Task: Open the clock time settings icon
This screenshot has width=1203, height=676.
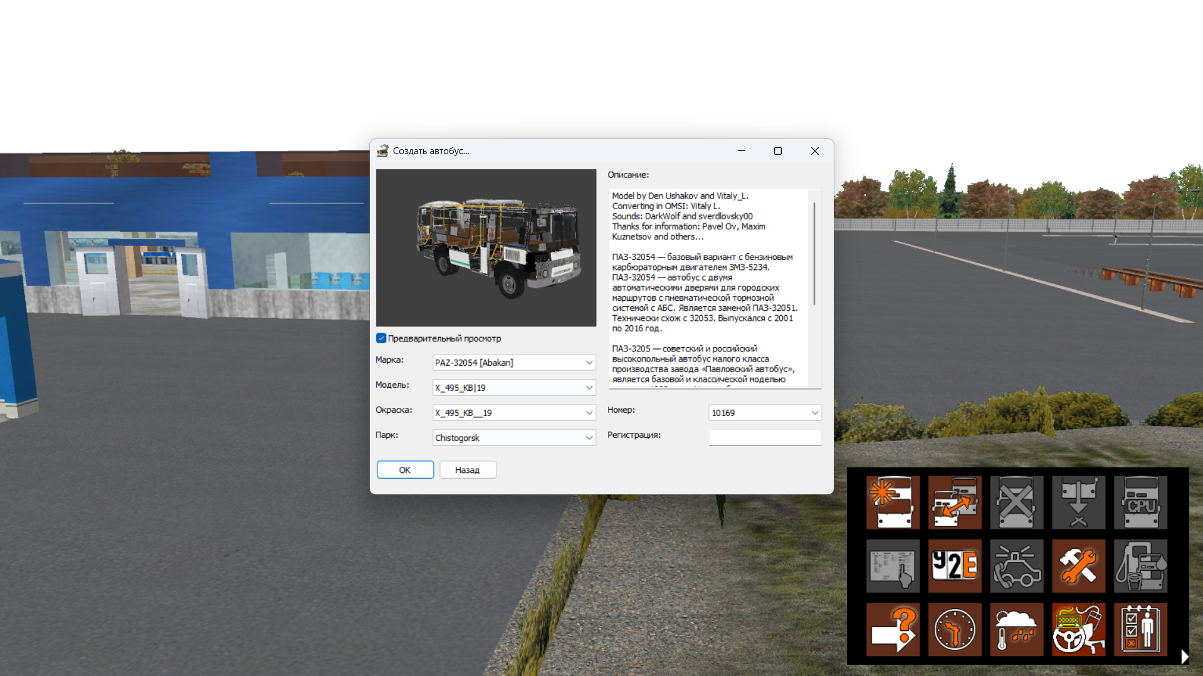Action: (955, 629)
